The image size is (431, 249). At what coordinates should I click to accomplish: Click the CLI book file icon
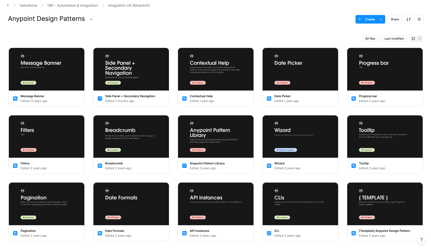[x=269, y=233]
